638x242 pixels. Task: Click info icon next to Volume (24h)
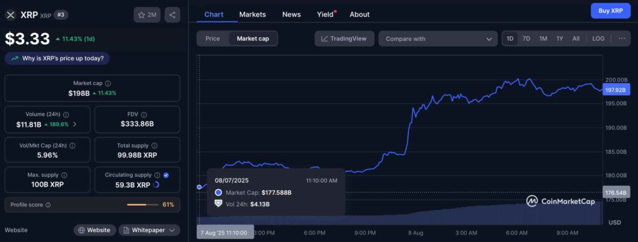pyautogui.click(x=66, y=115)
